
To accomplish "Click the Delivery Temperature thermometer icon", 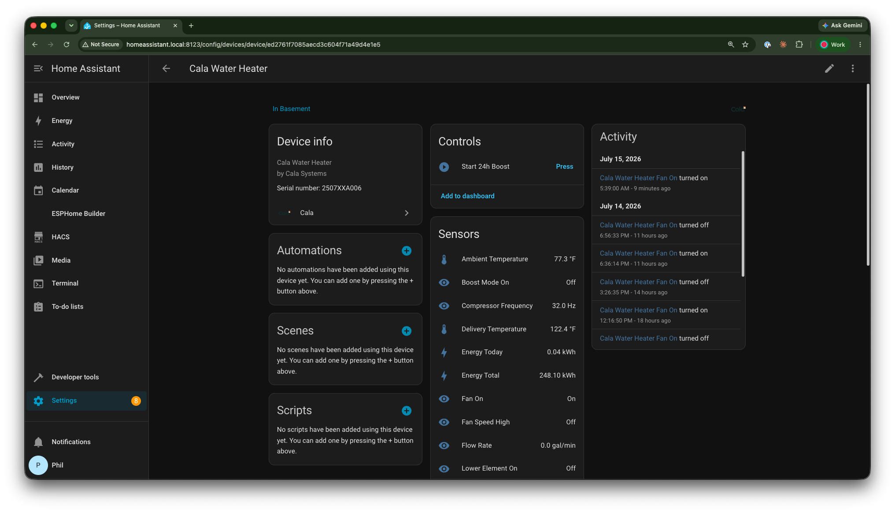I will pyautogui.click(x=444, y=329).
